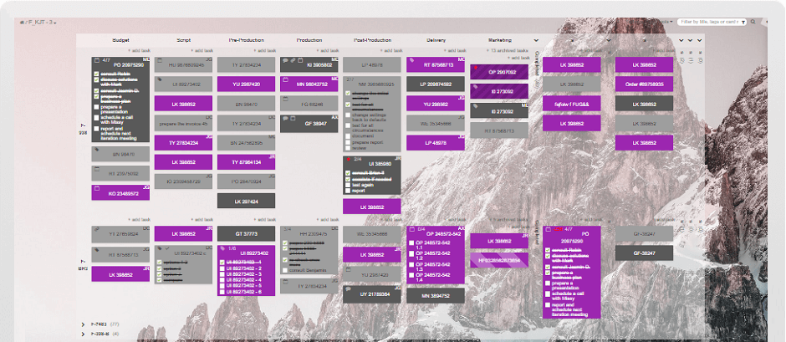Select the Production column header
The width and height of the screenshot is (786, 342).
[x=309, y=40]
